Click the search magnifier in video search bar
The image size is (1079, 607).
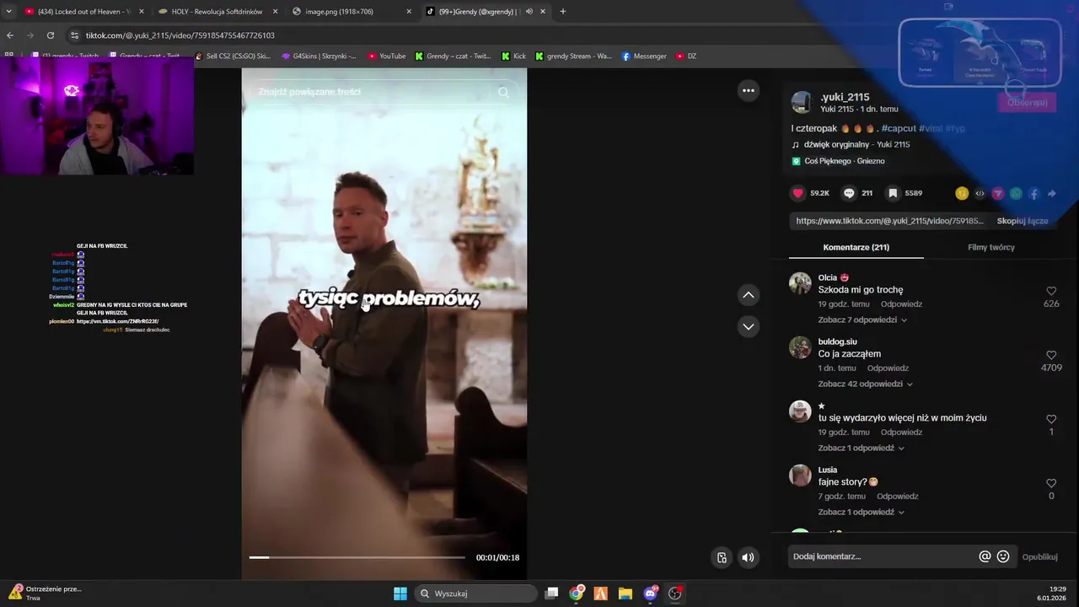503,92
